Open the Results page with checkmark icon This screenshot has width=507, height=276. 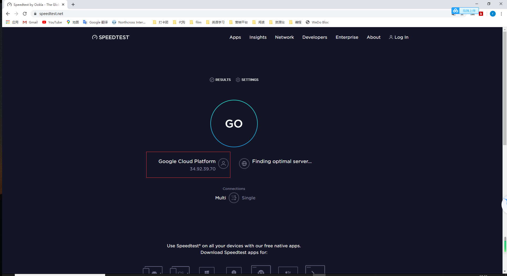click(x=220, y=80)
